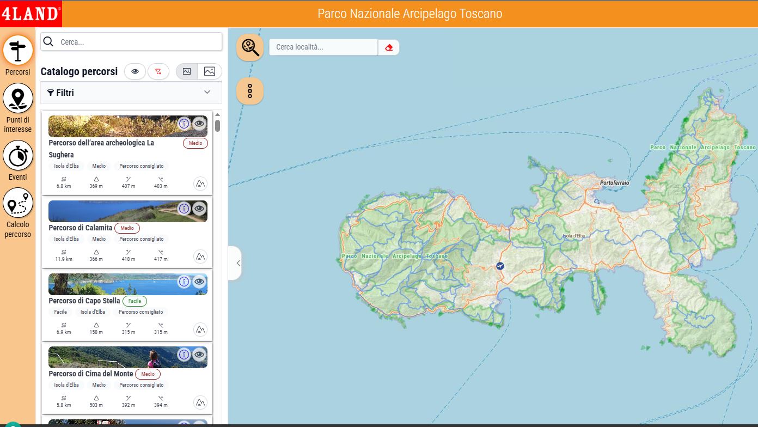Open Punti di interesse section
The image size is (758, 427).
click(x=18, y=99)
